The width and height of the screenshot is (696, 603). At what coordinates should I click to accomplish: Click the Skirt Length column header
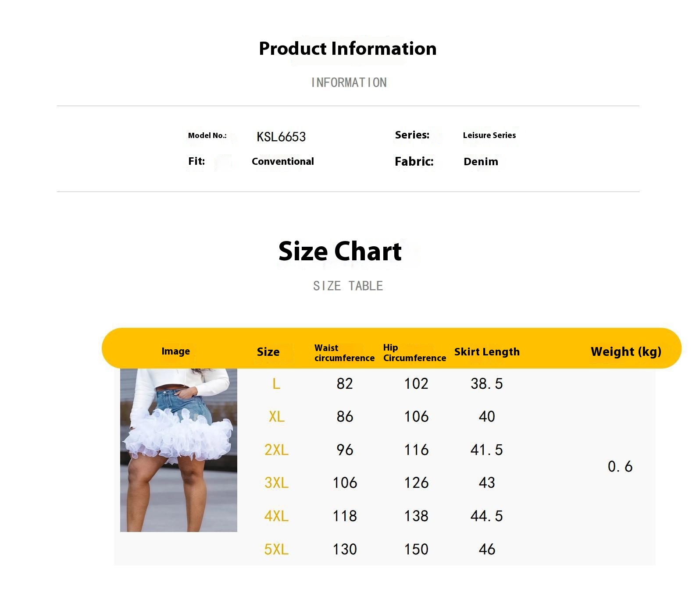pyautogui.click(x=487, y=352)
